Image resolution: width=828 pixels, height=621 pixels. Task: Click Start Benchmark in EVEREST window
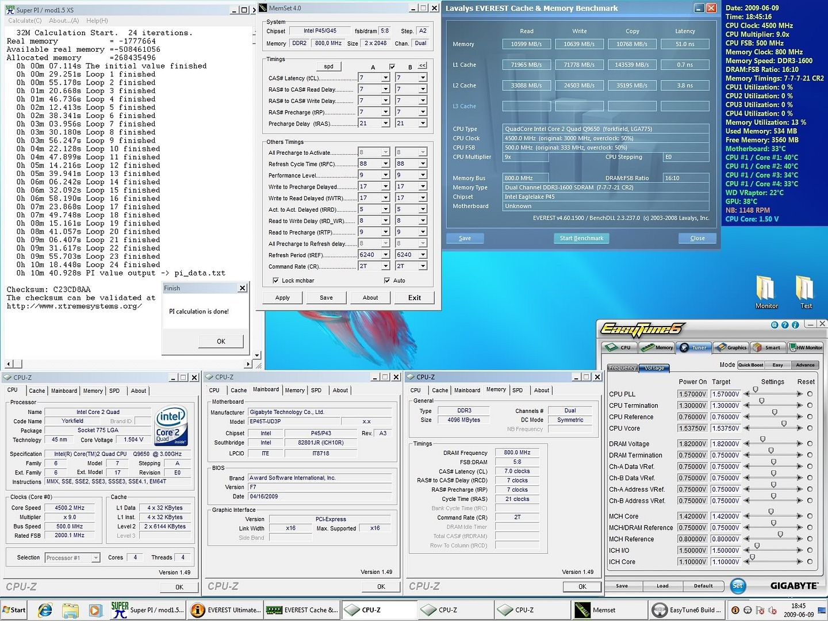pyautogui.click(x=581, y=238)
